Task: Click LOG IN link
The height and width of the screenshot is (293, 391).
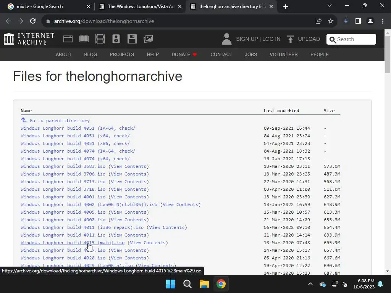Action: tap(271, 39)
